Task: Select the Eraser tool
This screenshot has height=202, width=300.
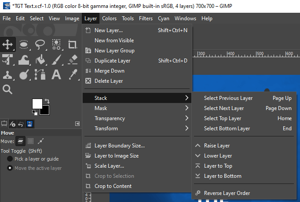Action: pos(73,59)
